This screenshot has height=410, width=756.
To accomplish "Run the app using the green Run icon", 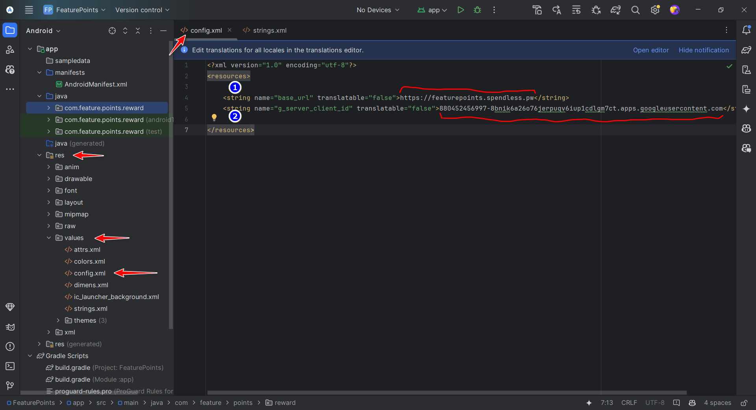I will click(460, 10).
